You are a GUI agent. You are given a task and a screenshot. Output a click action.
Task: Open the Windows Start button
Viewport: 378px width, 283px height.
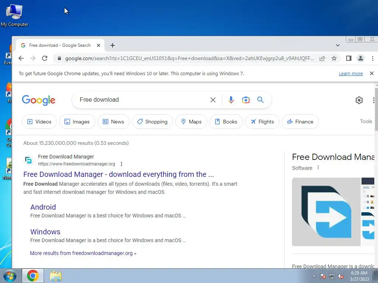tap(10, 276)
